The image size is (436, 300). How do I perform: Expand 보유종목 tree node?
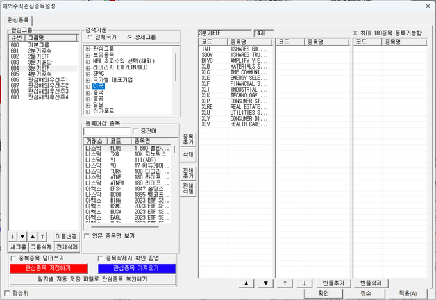coord(88,55)
